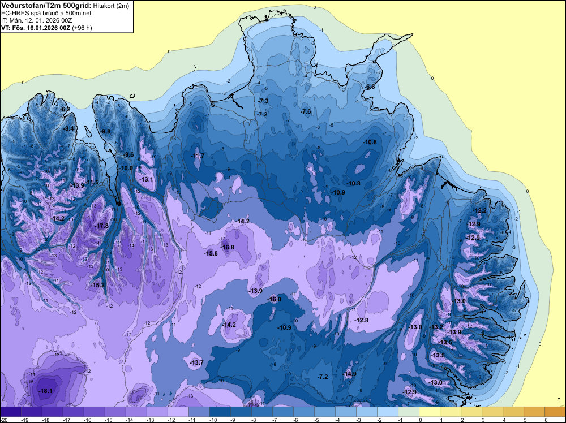Click legend swatch between -3 and -2
Viewport: 566px width, 423px height.
pyautogui.click(x=366, y=412)
